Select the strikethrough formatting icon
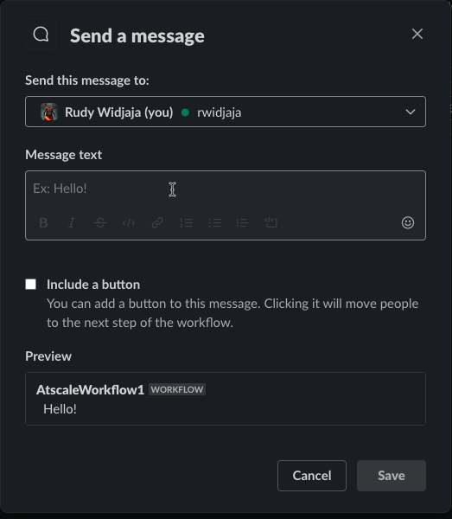This screenshot has height=519, width=452. (x=100, y=223)
